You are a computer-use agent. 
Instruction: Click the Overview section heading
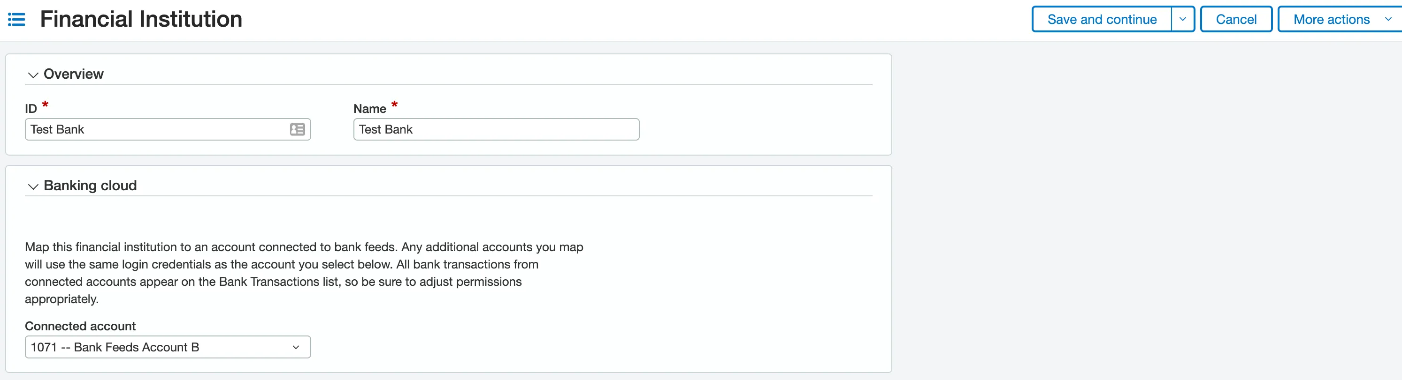pyautogui.click(x=74, y=74)
